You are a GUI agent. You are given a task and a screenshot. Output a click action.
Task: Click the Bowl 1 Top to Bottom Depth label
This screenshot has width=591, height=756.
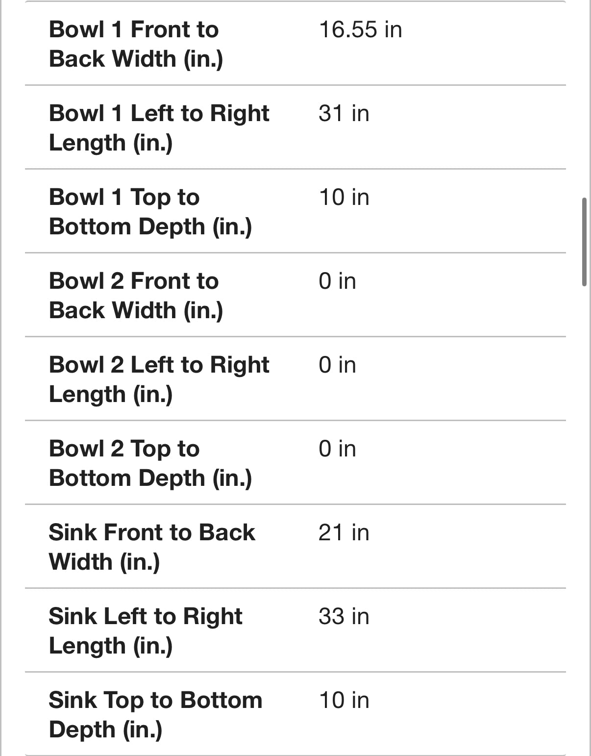click(x=150, y=212)
